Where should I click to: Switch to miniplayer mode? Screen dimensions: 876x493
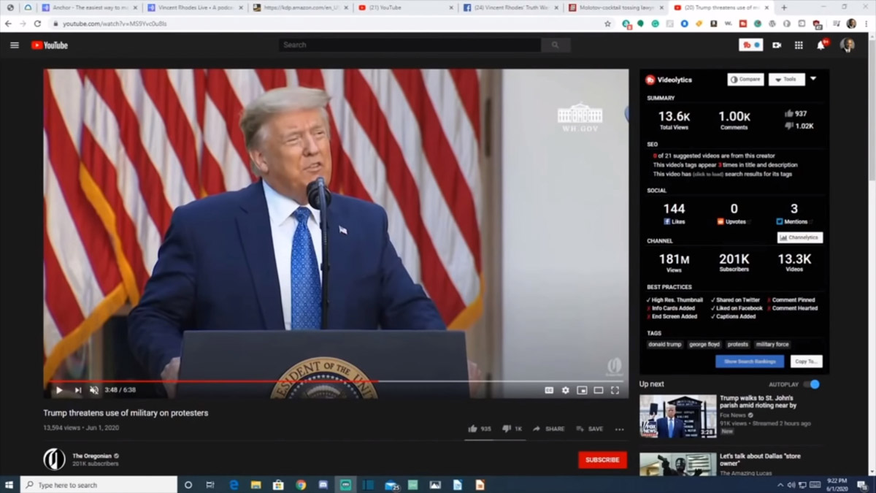click(x=582, y=390)
